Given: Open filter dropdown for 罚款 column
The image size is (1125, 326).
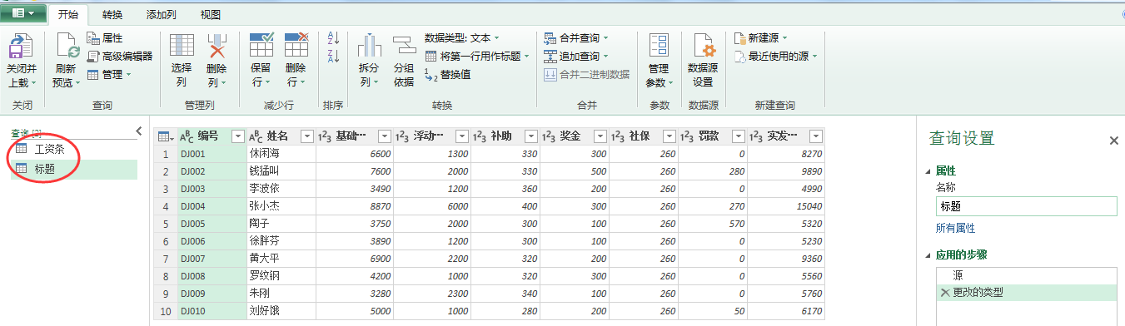Looking at the screenshot, I should click(739, 136).
